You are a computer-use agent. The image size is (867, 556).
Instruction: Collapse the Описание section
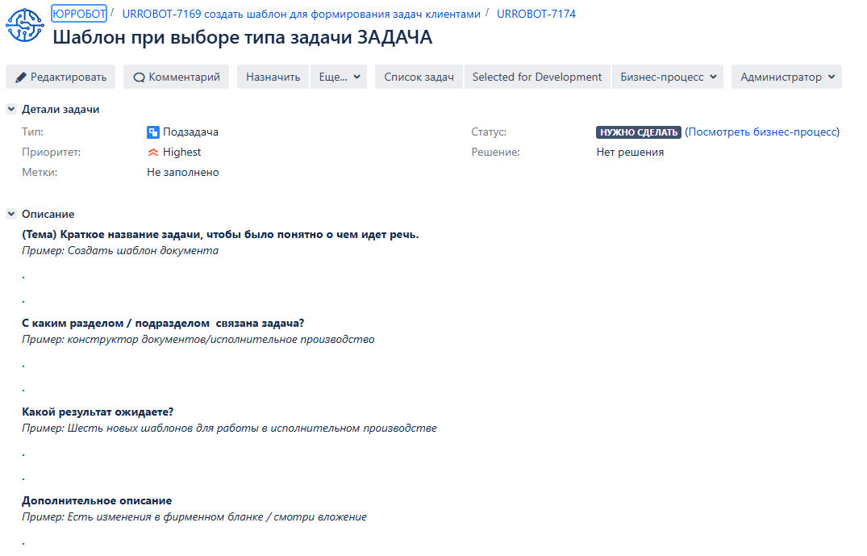[x=11, y=214]
